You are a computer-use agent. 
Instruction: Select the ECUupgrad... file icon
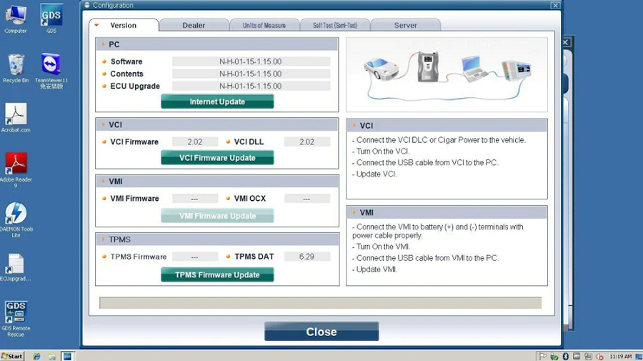point(16,267)
